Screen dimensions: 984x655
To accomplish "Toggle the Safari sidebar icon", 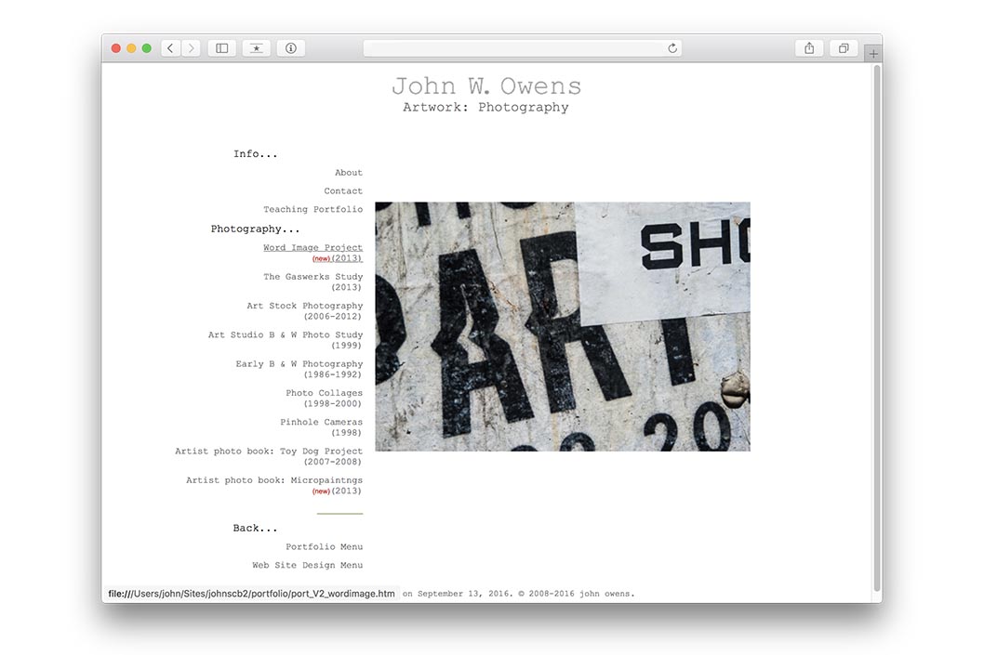I will point(222,48).
